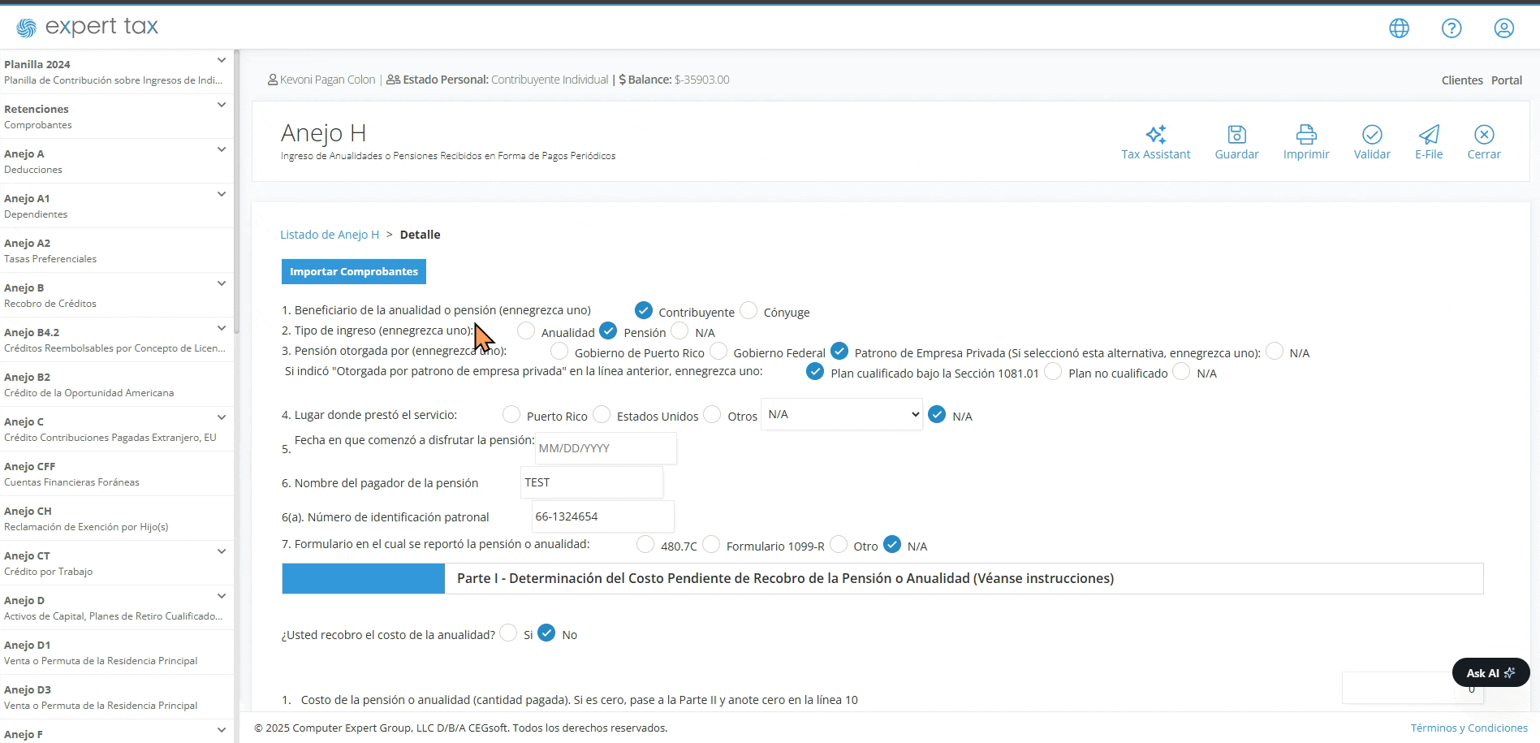Open the globe language icon
The image size is (1540, 743).
point(1399,28)
